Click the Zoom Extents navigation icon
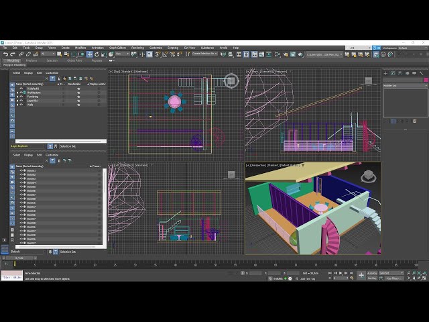The width and height of the screenshot is (429, 322). [420, 273]
